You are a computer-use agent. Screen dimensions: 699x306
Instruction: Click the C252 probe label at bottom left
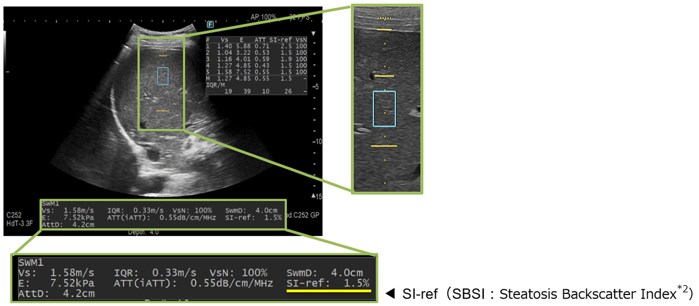click(x=14, y=215)
